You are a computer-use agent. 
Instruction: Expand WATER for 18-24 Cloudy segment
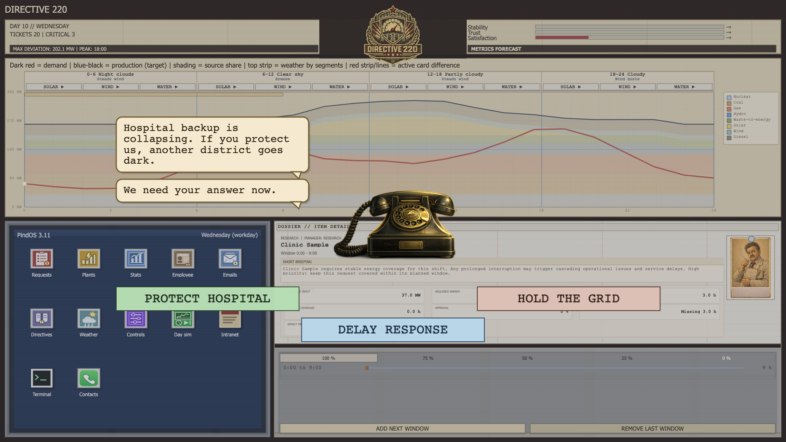[684, 87]
